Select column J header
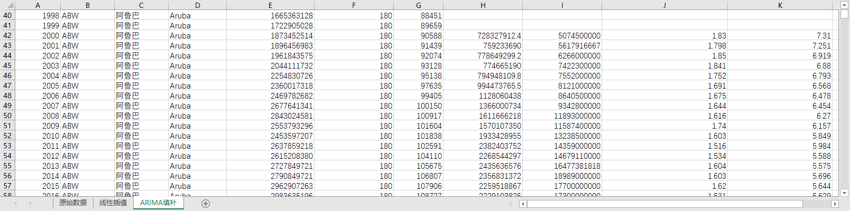The height and width of the screenshot is (211, 850). (664, 5)
